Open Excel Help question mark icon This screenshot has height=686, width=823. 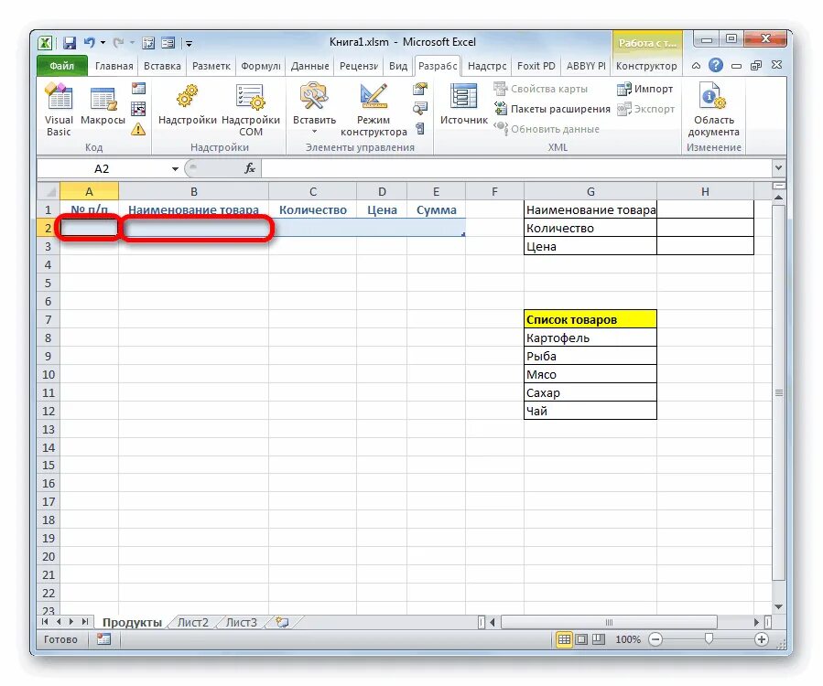[x=715, y=66]
